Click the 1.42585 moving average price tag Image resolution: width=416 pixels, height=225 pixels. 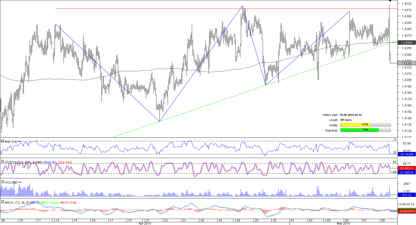(406, 43)
